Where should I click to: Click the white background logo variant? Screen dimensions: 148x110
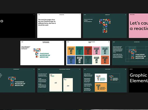(101, 78)
